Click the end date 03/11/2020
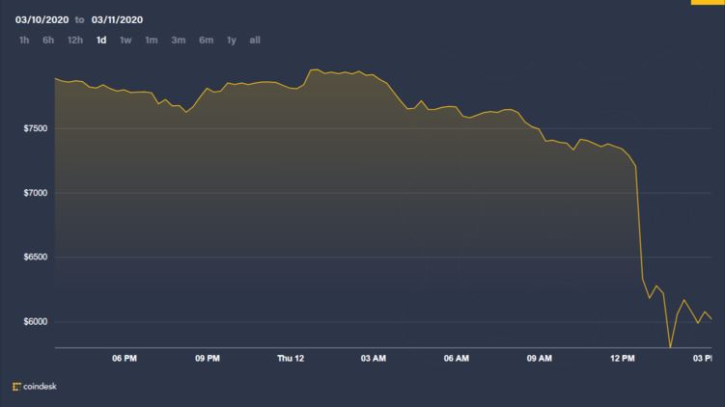The image size is (725, 407). point(117,16)
